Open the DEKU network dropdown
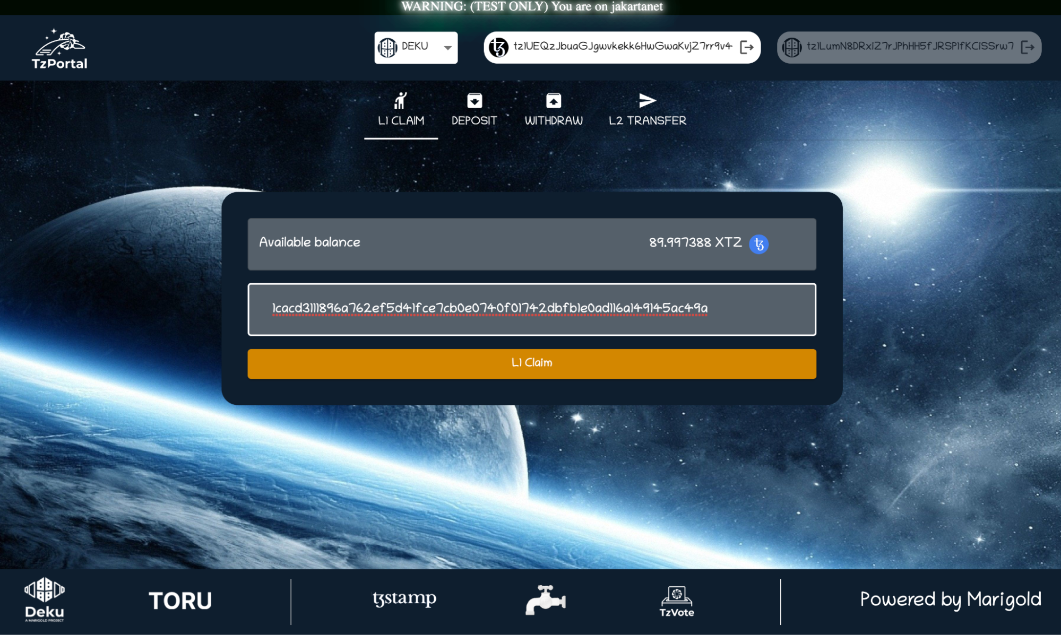 415,47
